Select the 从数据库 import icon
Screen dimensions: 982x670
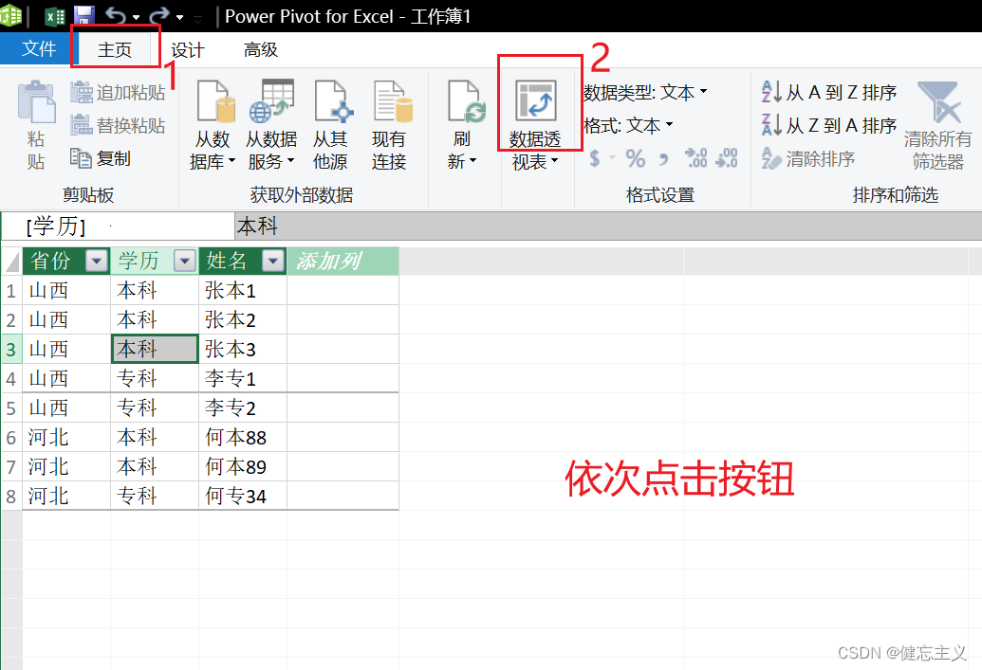213,121
